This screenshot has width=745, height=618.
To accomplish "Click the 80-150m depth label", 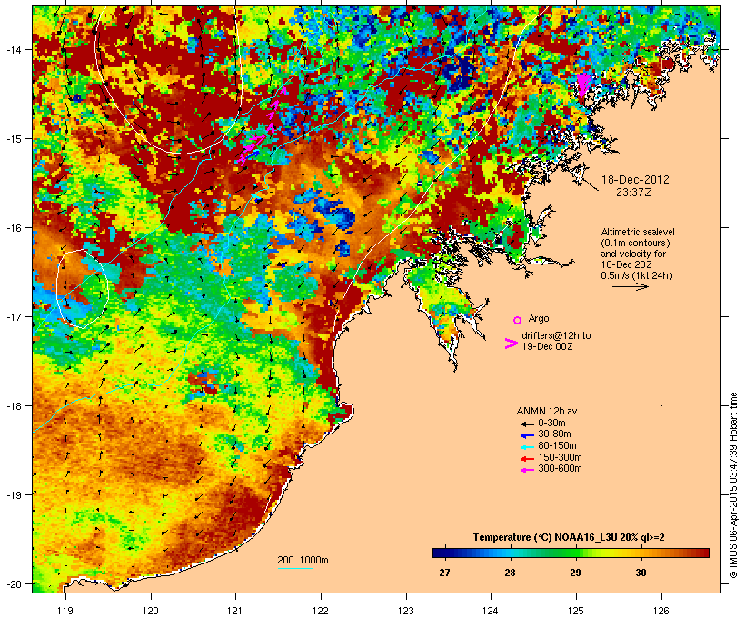I will tap(557, 446).
